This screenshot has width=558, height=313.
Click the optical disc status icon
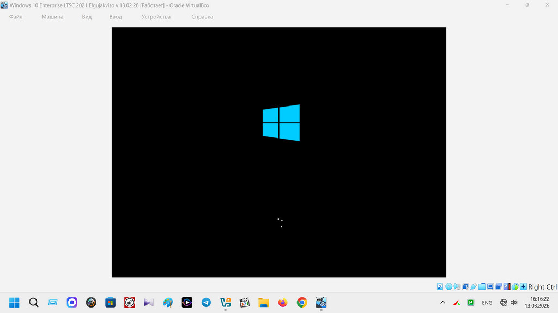tap(449, 286)
